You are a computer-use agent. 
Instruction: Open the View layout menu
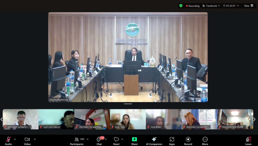248,6
